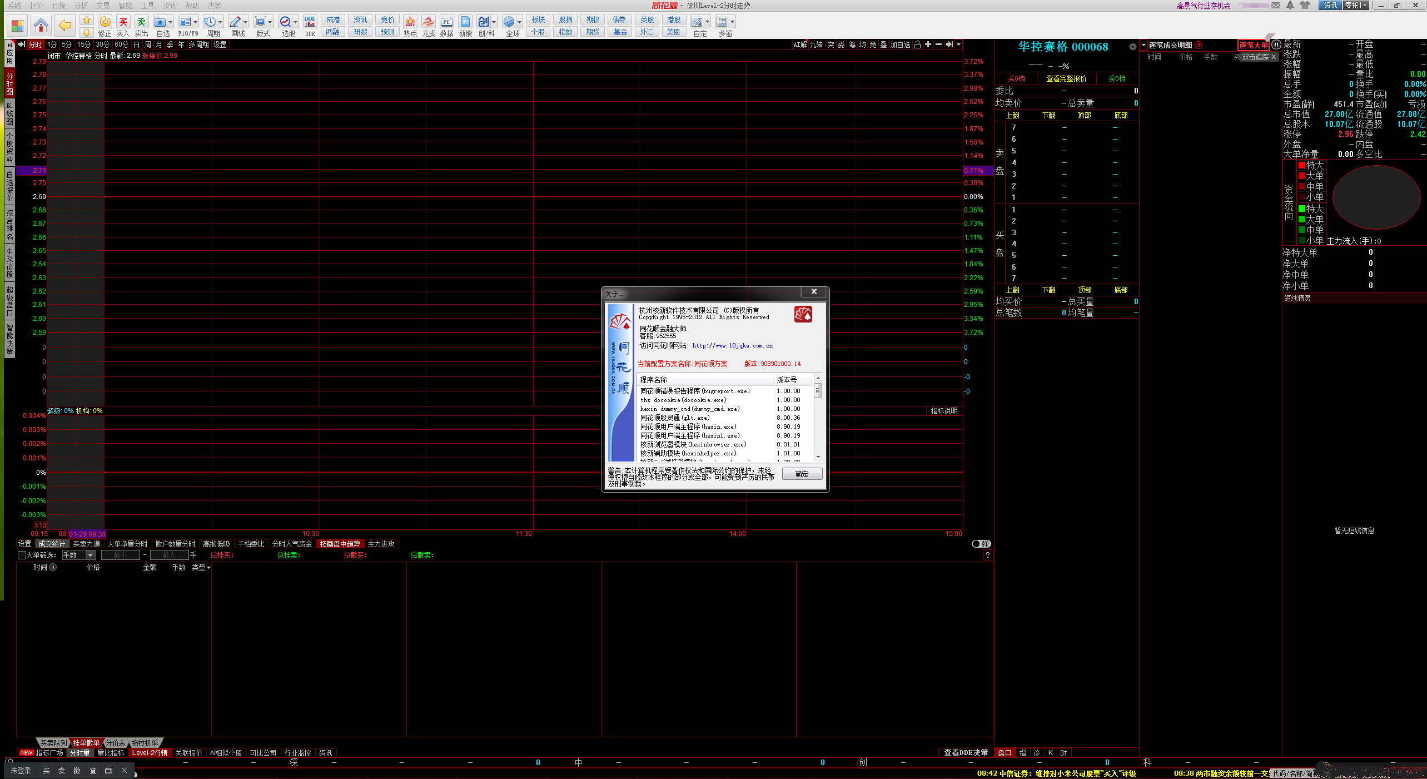The height and width of the screenshot is (779, 1427).
Task: Open the 自选 dropdown arrow
Action: pyautogui.click(x=170, y=22)
